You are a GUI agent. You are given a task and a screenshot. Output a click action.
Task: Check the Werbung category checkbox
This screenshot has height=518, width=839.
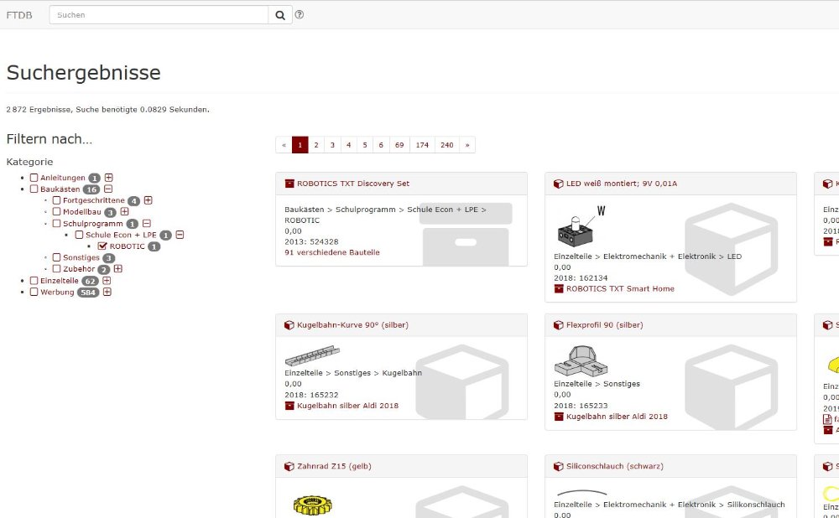34,292
